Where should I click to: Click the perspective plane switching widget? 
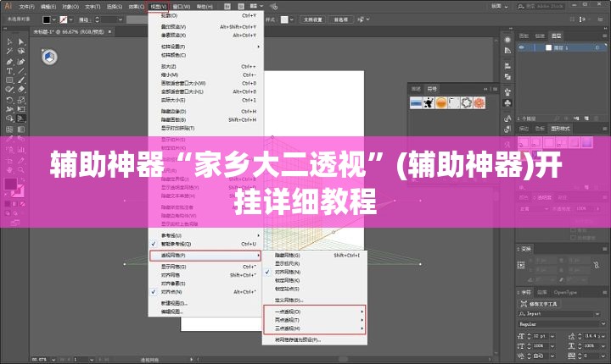49,58
